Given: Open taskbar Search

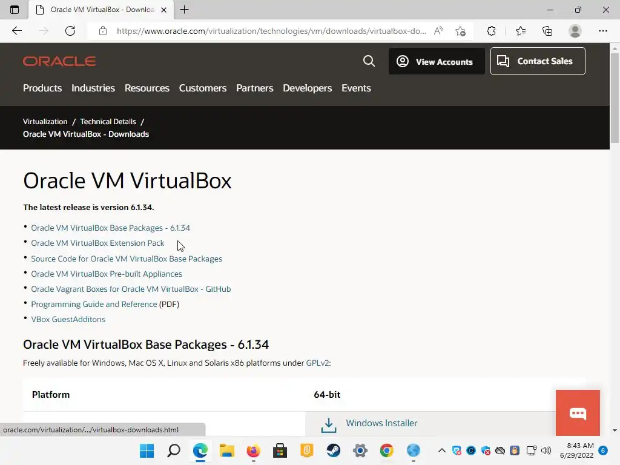Looking at the screenshot, I should point(174,450).
